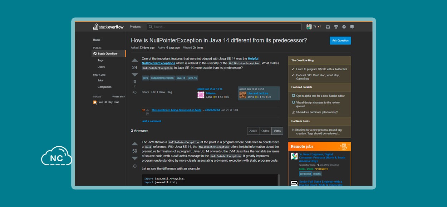The height and width of the screenshot is (207, 447).
Task: Click the 'nullpointerexception' tag
Action: click(x=162, y=78)
